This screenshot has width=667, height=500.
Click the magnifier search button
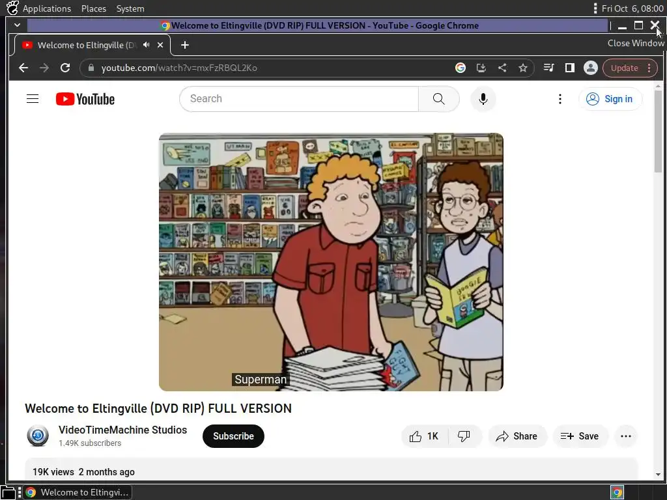click(438, 99)
